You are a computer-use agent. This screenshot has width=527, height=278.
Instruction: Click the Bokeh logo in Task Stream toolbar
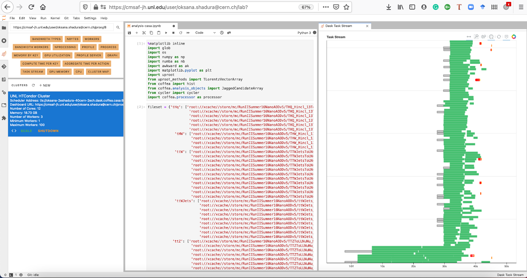coord(514,37)
